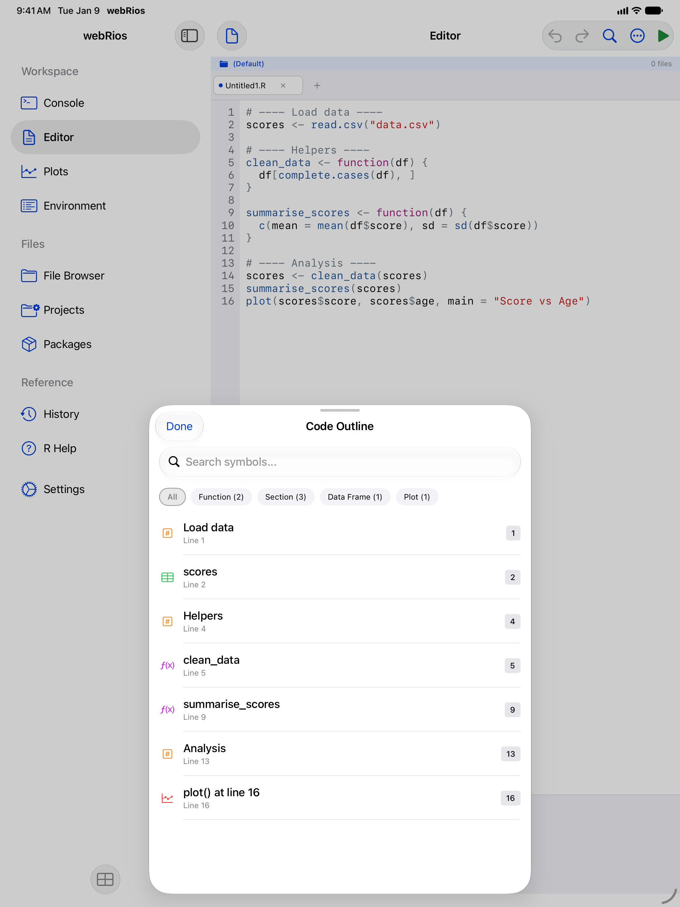This screenshot has width=680, height=907.
Task: Jump to clean_data function
Action: coord(340,665)
